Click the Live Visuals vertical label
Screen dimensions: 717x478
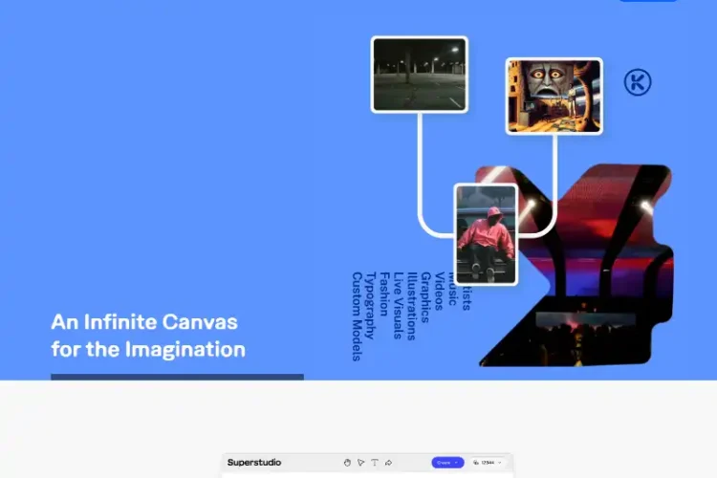pos(399,306)
